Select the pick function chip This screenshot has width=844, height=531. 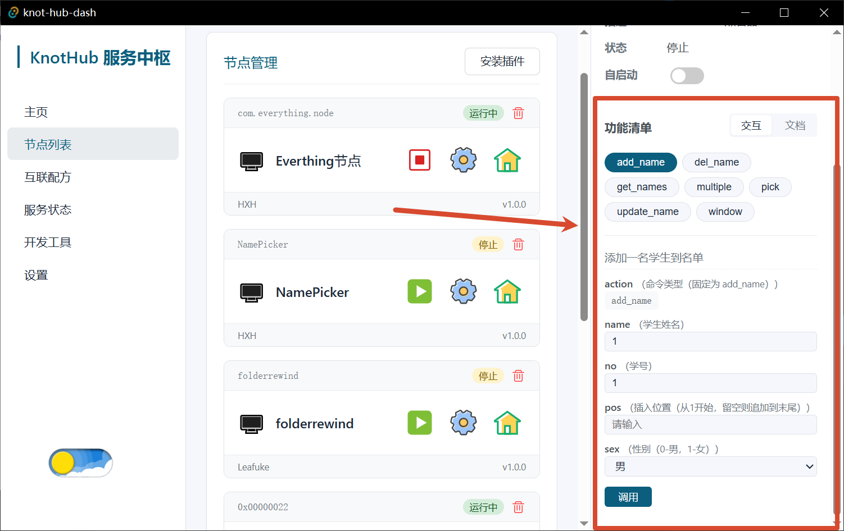[770, 187]
